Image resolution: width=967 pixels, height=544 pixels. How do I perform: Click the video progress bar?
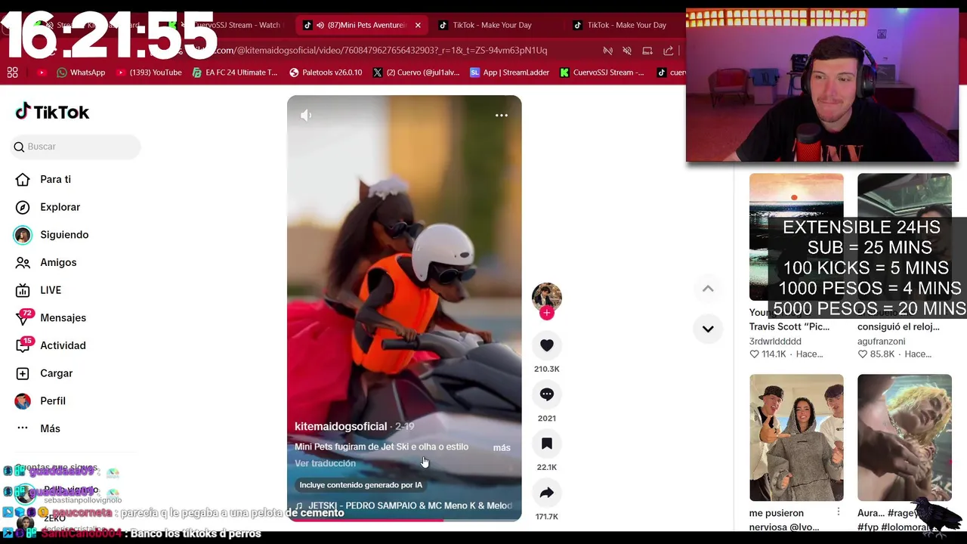(404, 520)
